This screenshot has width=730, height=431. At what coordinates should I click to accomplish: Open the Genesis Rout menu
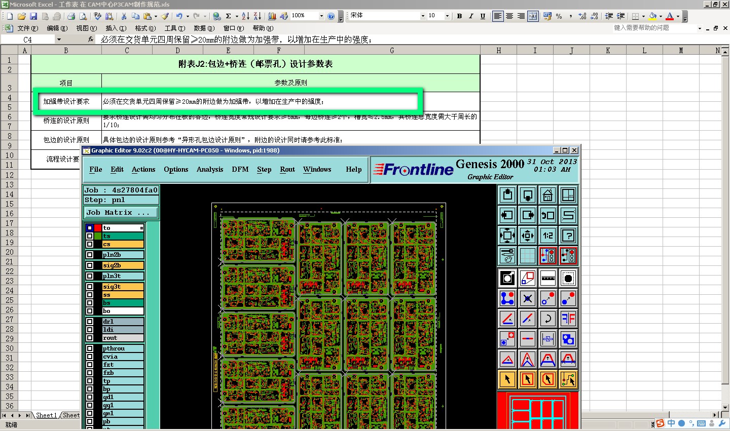click(x=287, y=169)
